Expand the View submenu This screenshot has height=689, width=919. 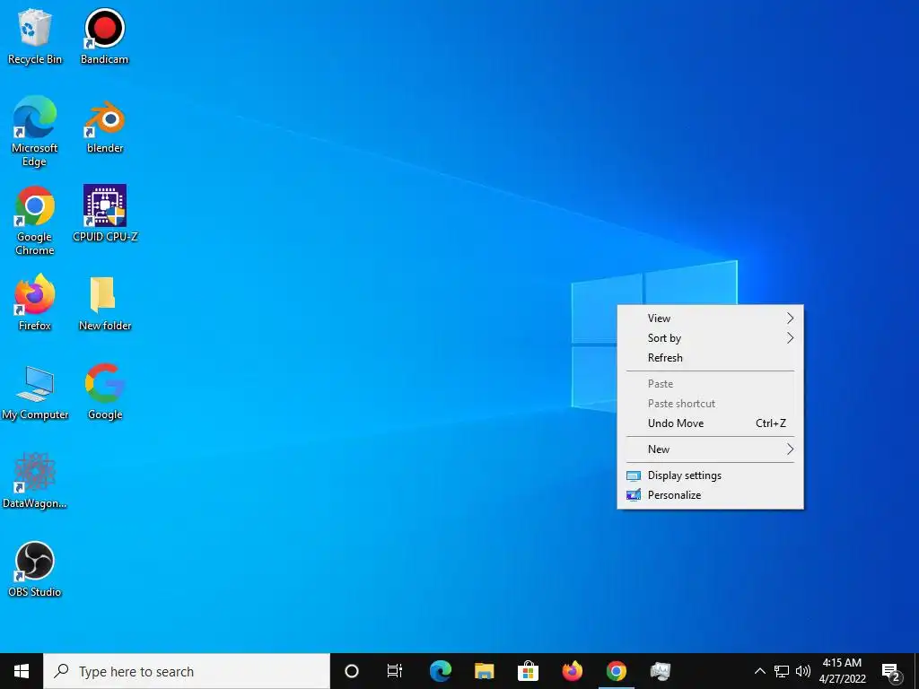pos(711,318)
